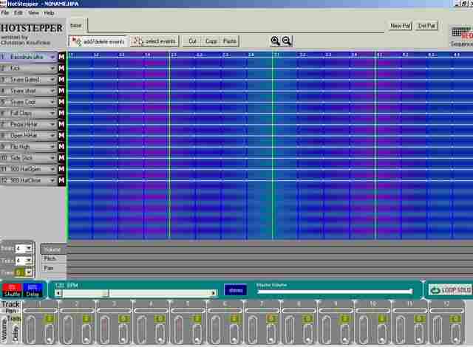Toggle the red Shuffle button
The height and width of the screenshot is (347, 473).
coord(12,290)
